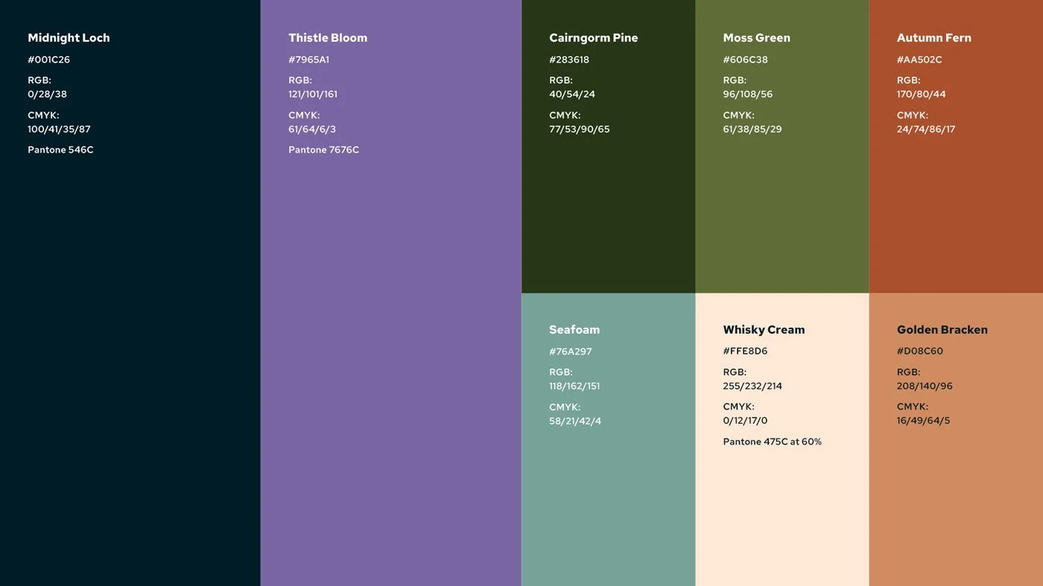Click the hex code #001C26
The height and width of the screenshot is (586, 1043).
(49, 58)
